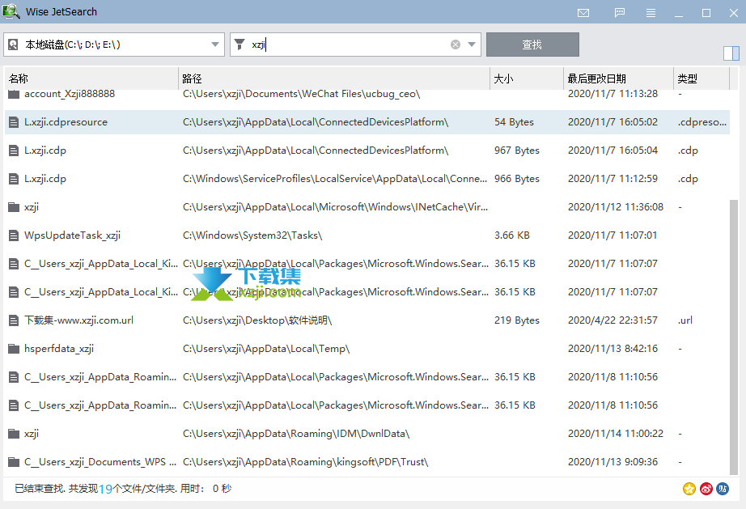Click the date 2020/4/22 22:31:57
Image resolution: width=746 pixels, height=509 pixels.
coord(612,320)
